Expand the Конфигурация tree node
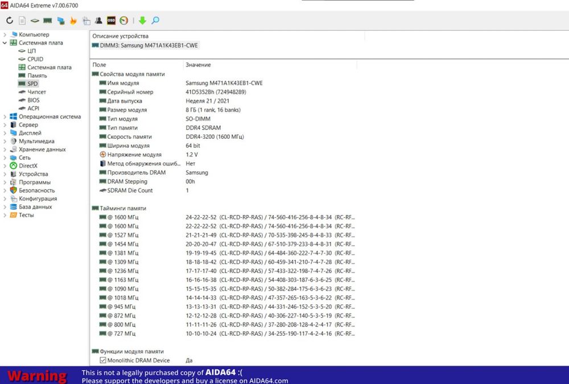The width and height of the screenshot is (569, 384). pyautogui.click(x=5, y=199)
